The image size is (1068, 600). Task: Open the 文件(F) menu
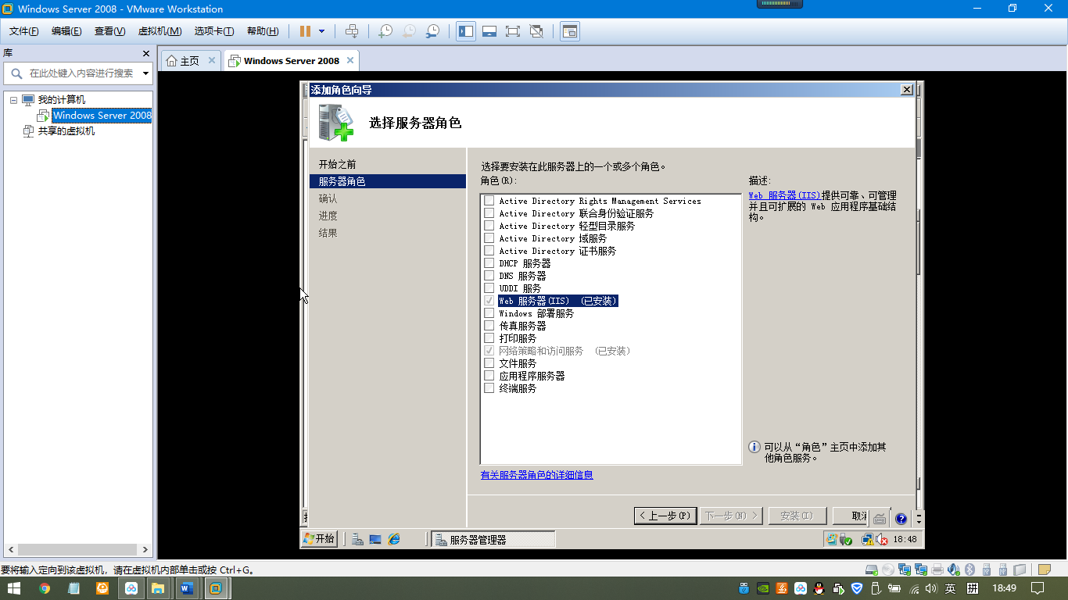[24, 31]
